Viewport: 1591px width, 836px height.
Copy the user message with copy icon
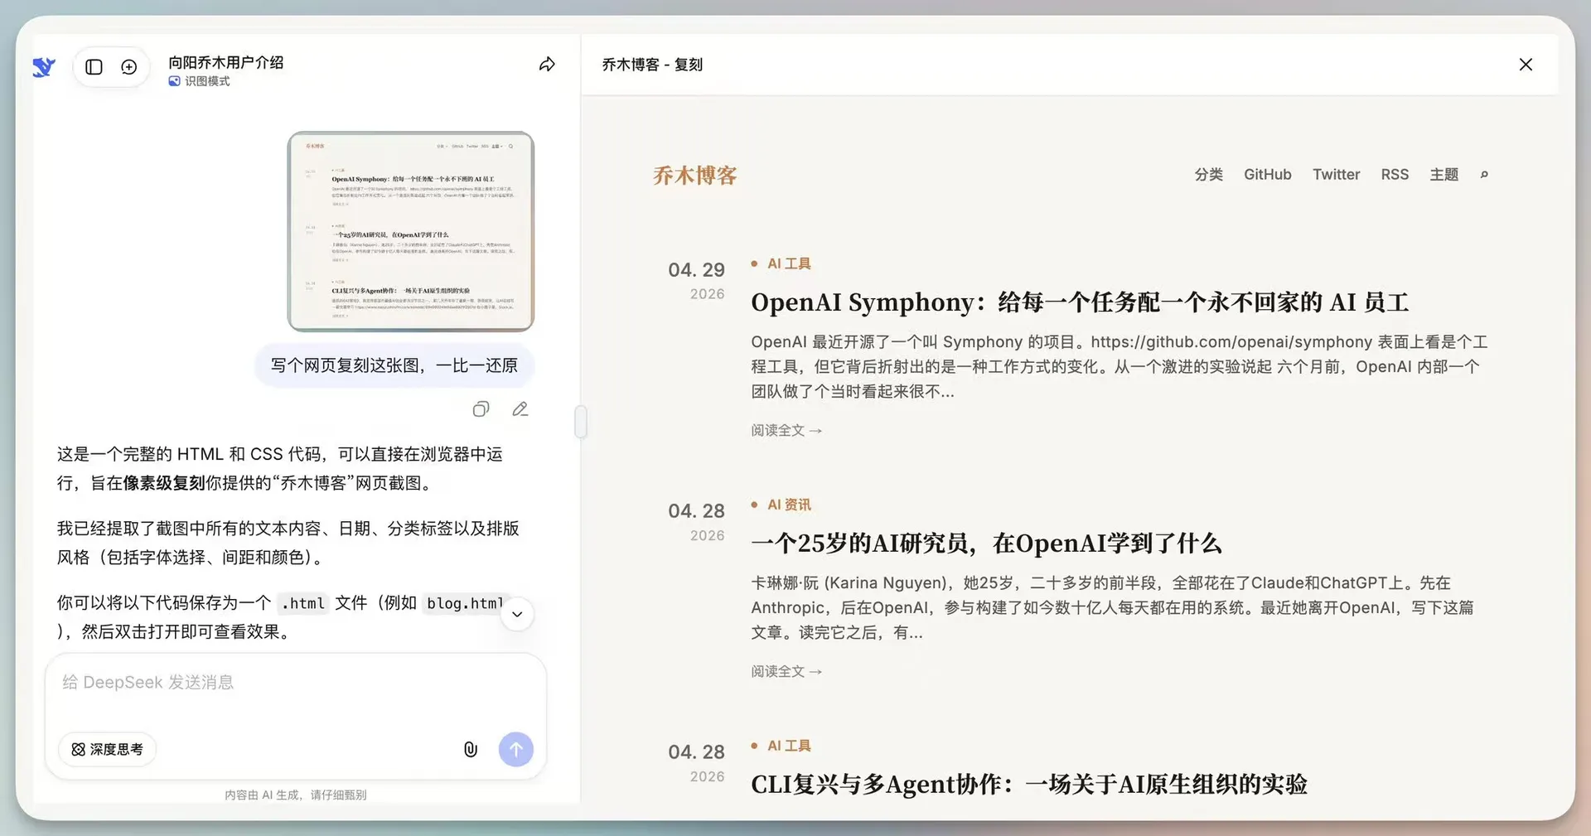tap(481, 409)
